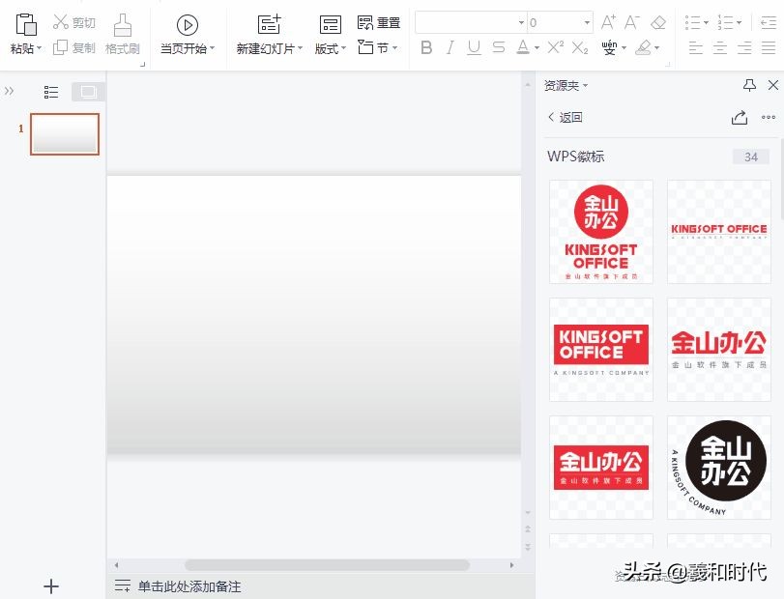The image size is (784, 599).
Task: Select the red text 金山办公 logo
Action: pos(719,350)
